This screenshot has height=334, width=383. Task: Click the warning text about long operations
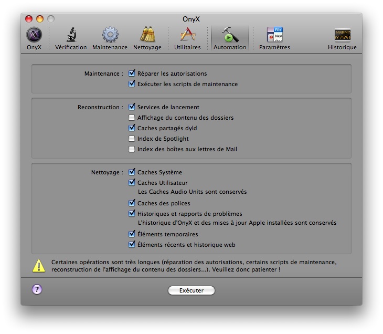tap(194, 266)
